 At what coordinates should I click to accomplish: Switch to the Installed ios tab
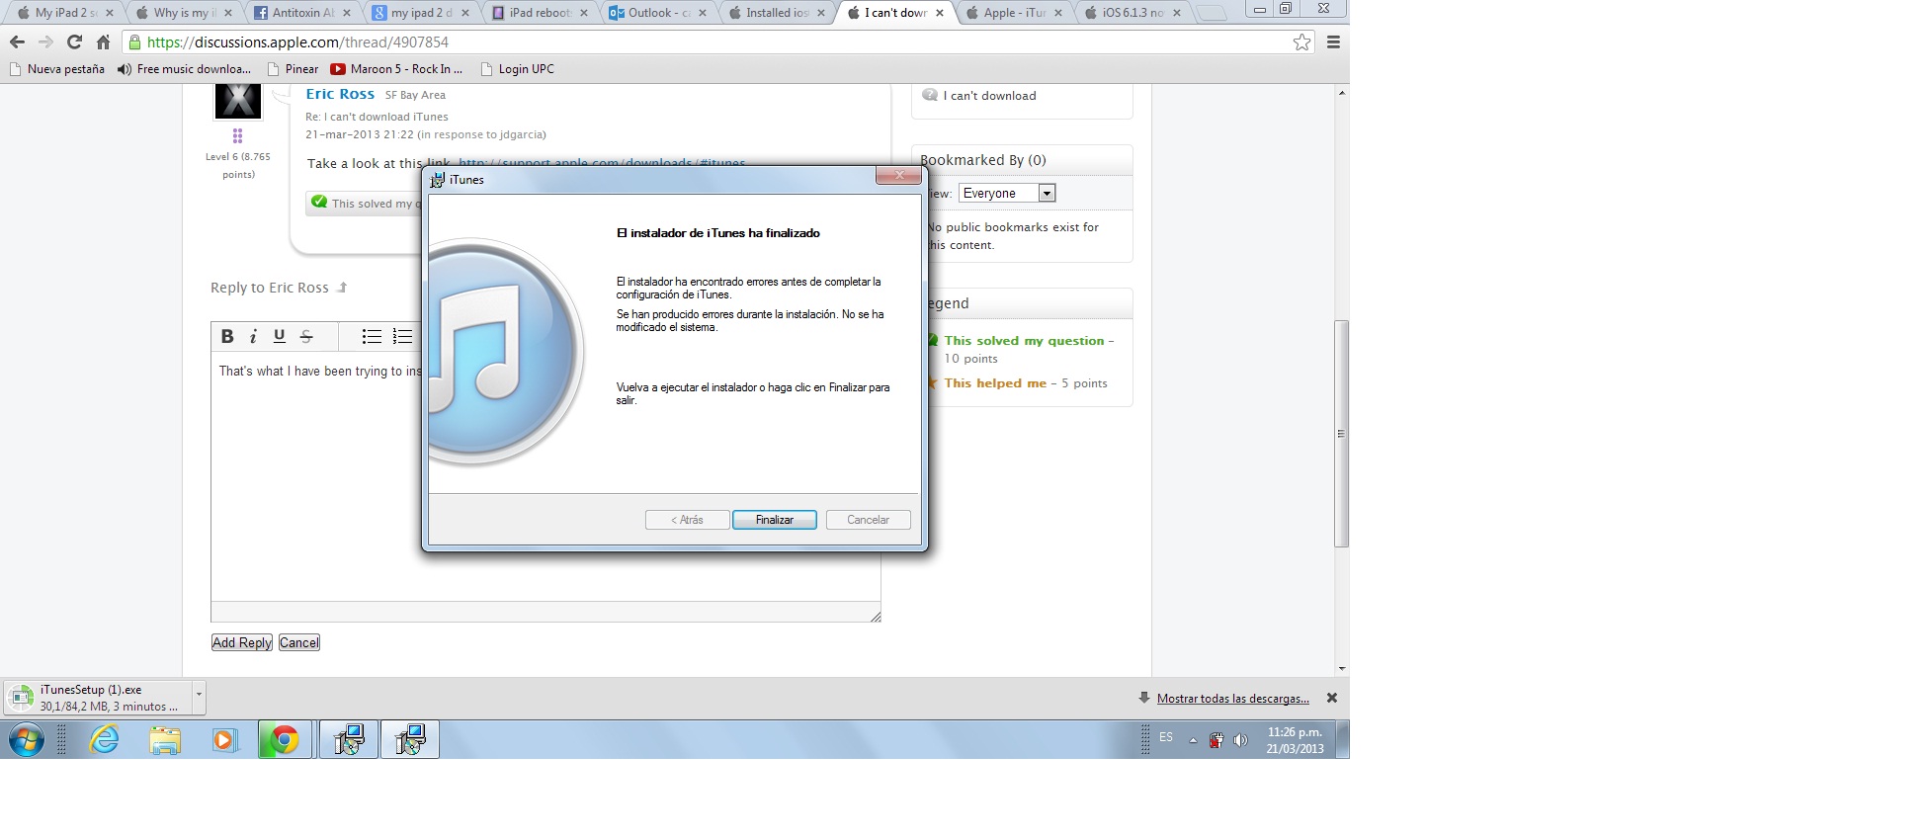[777, 13]
